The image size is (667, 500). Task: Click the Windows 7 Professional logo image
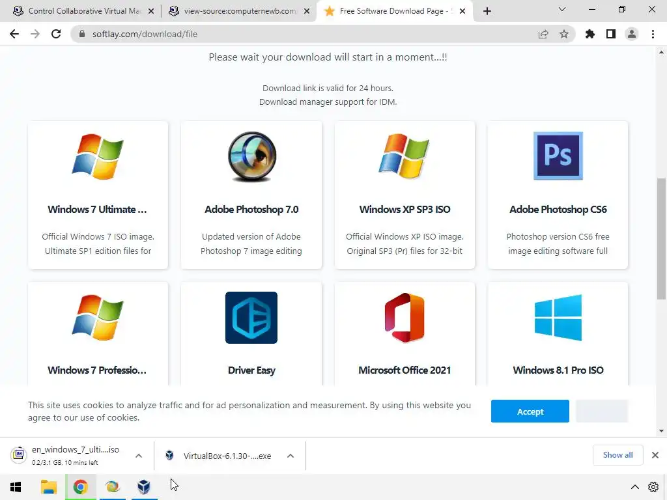coord(98,318)
